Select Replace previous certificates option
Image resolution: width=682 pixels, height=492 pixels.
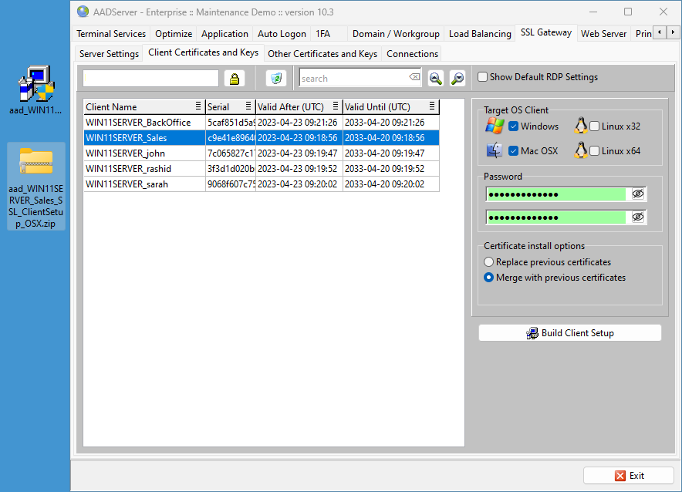489,262
